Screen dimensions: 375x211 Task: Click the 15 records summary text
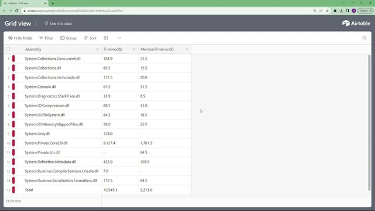coord(13,201)
